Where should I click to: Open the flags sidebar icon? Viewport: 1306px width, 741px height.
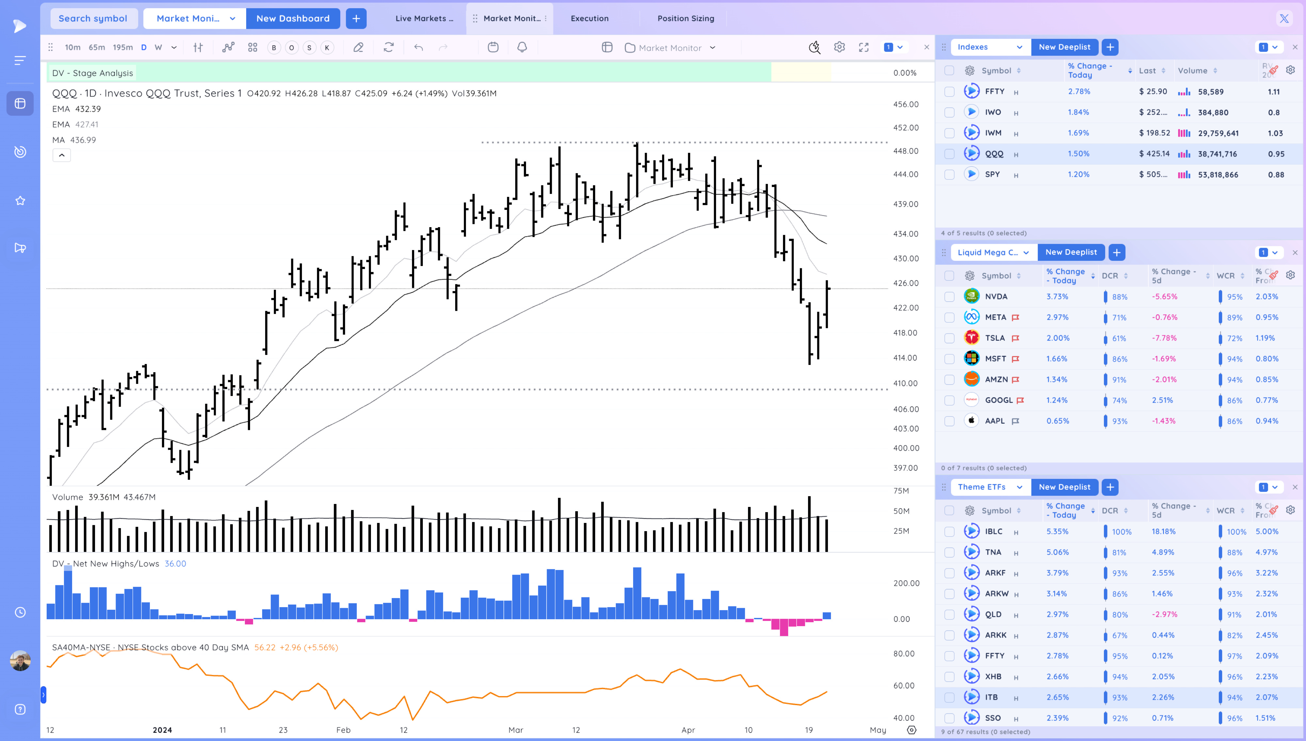[20, 248]
